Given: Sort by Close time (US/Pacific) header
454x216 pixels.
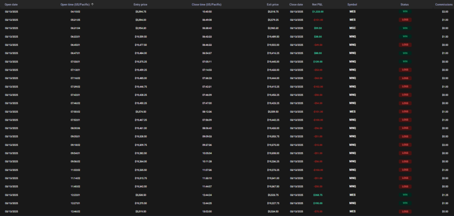Looking at the screenshot, I should pos(207,4).
